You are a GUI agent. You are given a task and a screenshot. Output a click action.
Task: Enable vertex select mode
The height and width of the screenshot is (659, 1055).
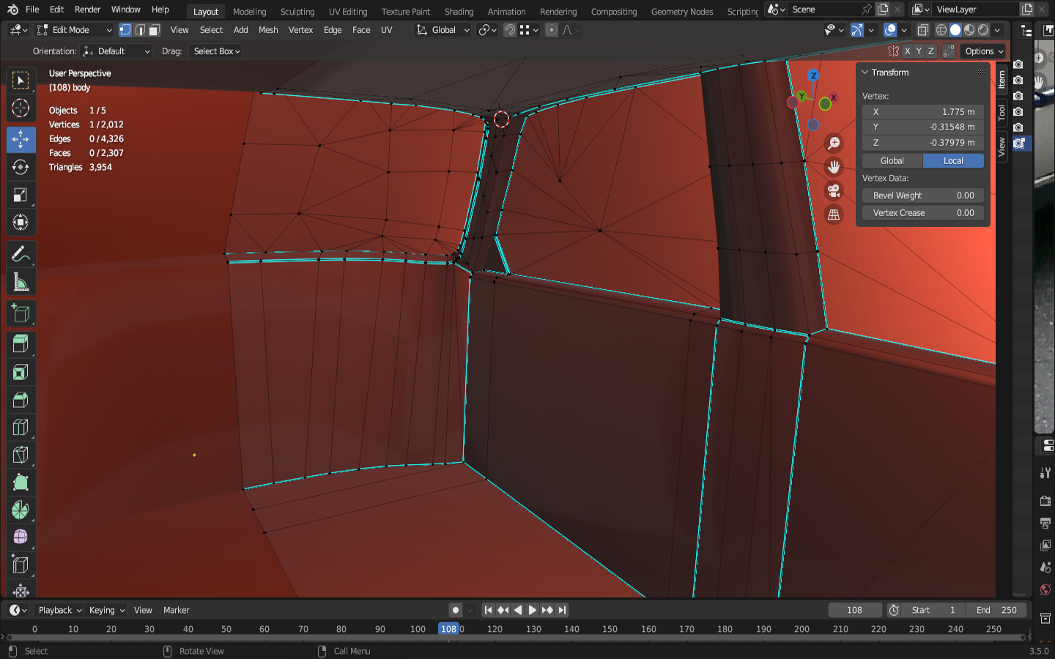click(x=125, y=30)
